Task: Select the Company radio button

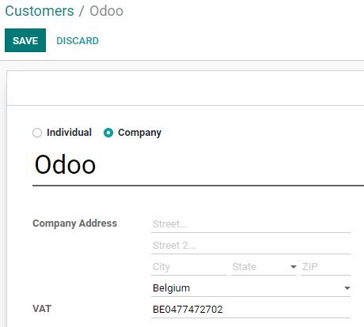Action: [108, 133]
